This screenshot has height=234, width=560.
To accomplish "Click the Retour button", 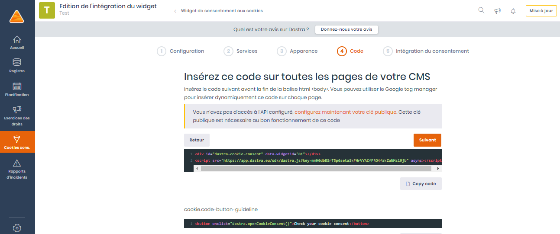I will coord(197,140).
